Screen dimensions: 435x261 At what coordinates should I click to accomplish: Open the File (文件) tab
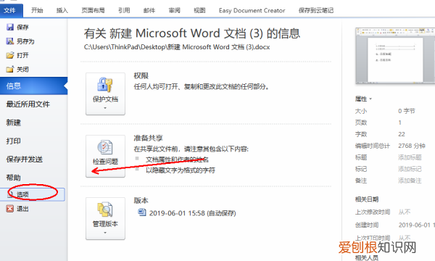pyautogui.click(x=11, y=11)
